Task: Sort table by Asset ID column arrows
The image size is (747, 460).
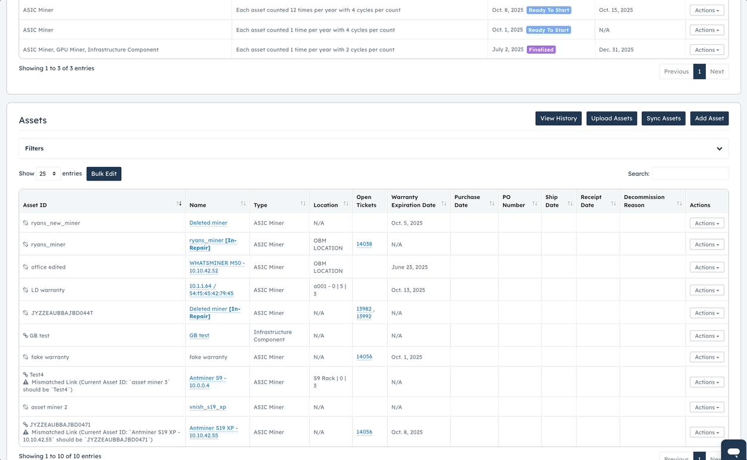Action: click(x=179, y=204)
